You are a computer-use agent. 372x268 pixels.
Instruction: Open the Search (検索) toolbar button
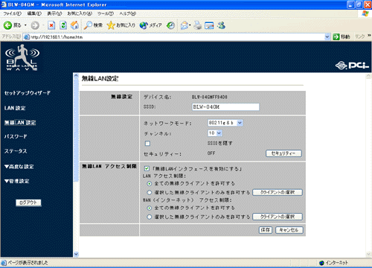[x=93, y=25]
